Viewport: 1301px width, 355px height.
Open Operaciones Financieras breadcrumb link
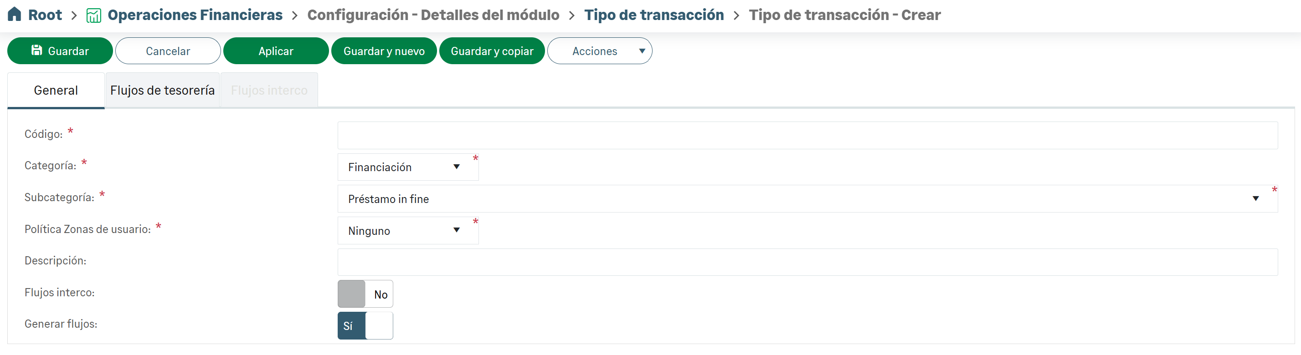pos(195,15)
